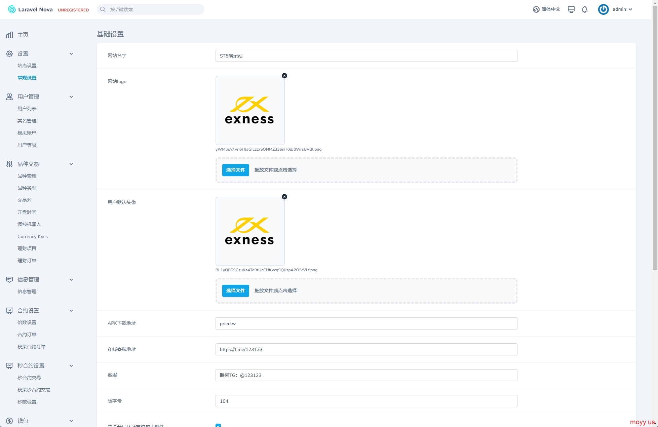The height and width of the screenshot is (427, 658).
Task: Click the 用户管理 users icon
Action: click(9, 97)
